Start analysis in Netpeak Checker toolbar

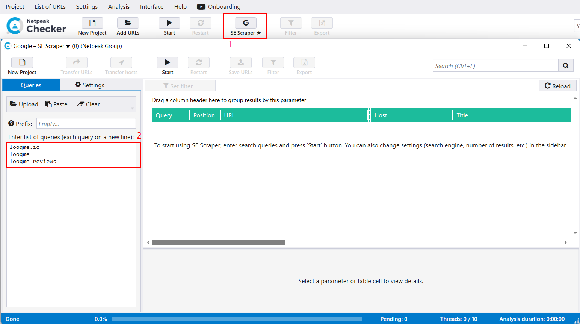pyautogui.click(x=169, y=27)
